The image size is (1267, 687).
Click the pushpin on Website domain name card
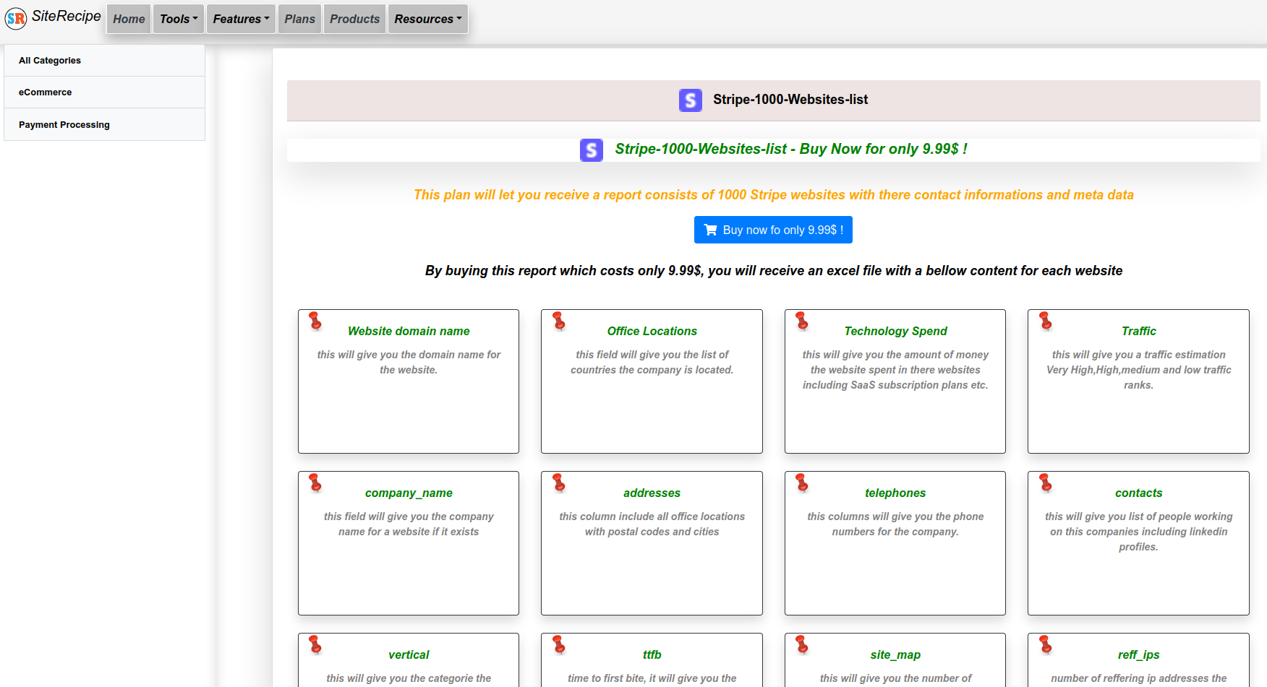pos(315,321)
